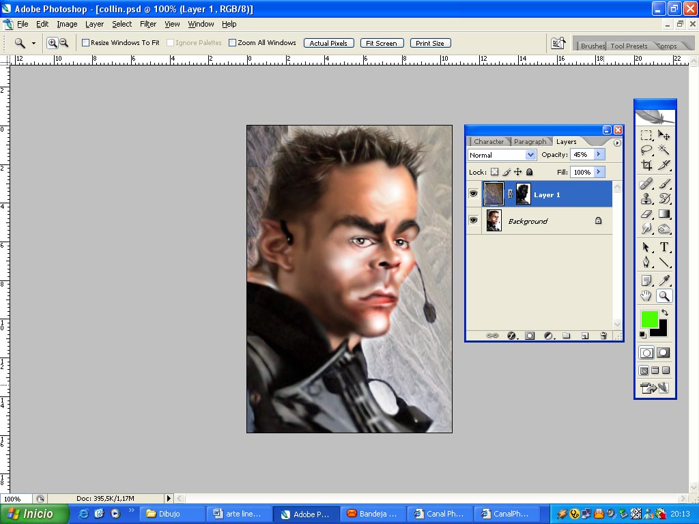The width and height of the screenshot is (699, 524).
Task: Select the Hand tool
Action: [x=646, y=296]
